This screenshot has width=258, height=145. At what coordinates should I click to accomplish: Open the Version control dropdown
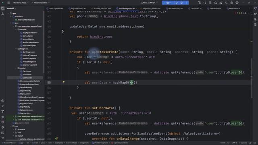[x=40, y=3]
